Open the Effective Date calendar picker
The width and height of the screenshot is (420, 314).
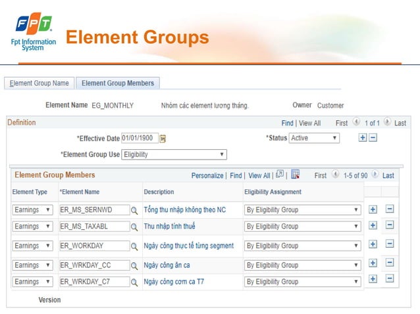tap(163, 139)
